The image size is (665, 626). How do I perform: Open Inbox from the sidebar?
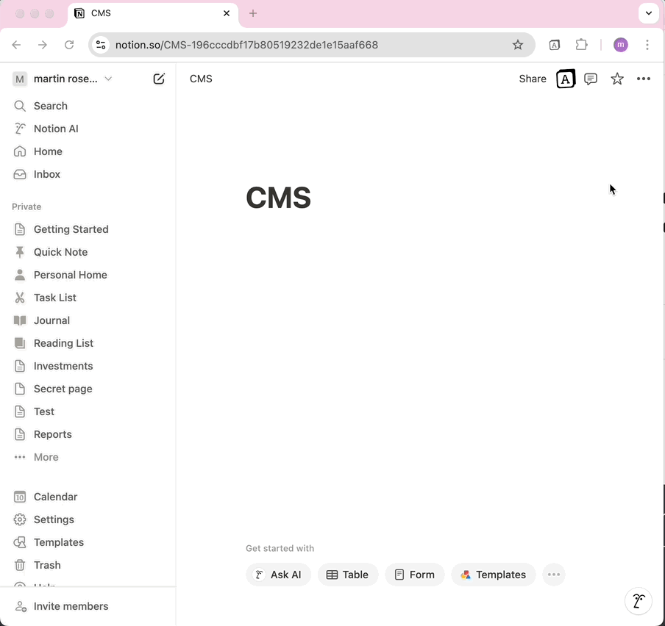pos(47,174)
